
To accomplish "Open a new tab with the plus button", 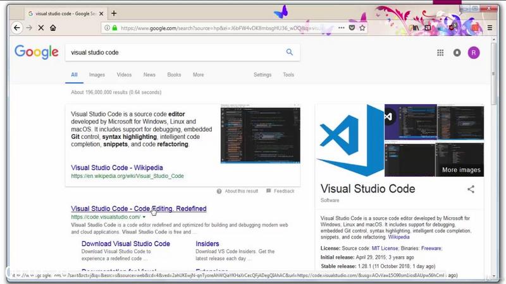I will click(x=114, y=13).
